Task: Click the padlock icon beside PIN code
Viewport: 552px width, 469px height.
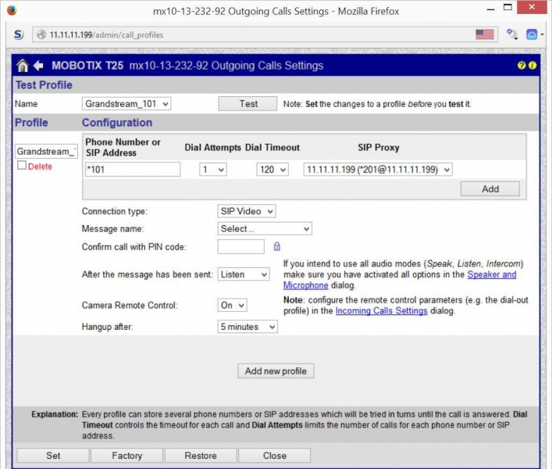Action: [277, 246]
